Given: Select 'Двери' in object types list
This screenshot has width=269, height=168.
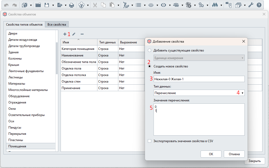Looking at the screenshot, I should tap(31, 33).
